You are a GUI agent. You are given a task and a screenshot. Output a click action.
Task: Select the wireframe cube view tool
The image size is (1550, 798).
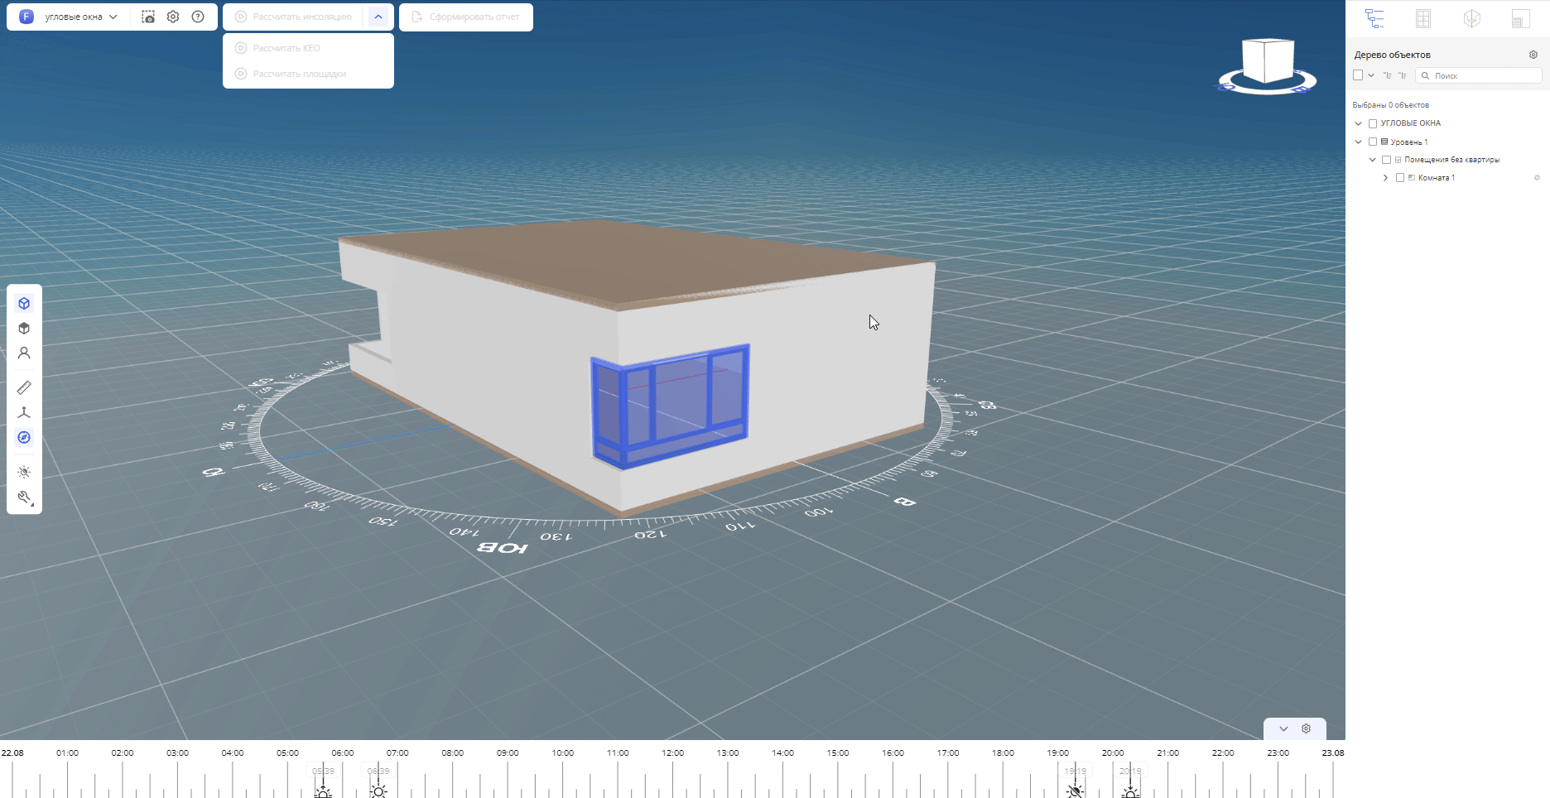pos(24,304)
